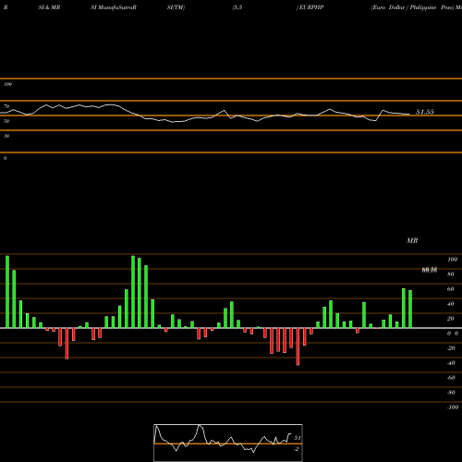This screenshot has width=462, height=462.
Task: Click the '40' label on MR right axis
Action: (x=451, y=304)
